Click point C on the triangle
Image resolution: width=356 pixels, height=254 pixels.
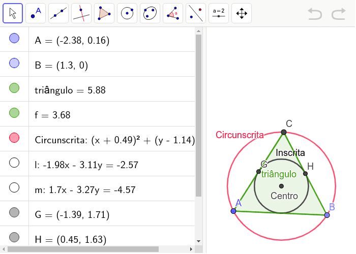284,132
